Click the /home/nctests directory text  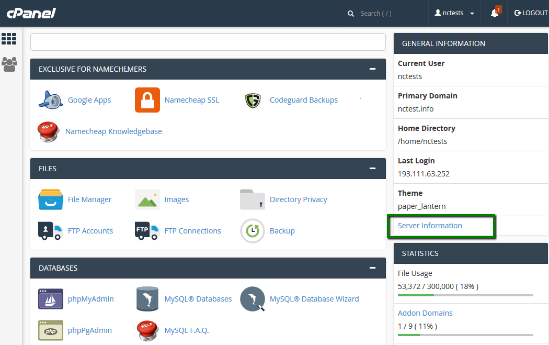[x=422, y=141]
